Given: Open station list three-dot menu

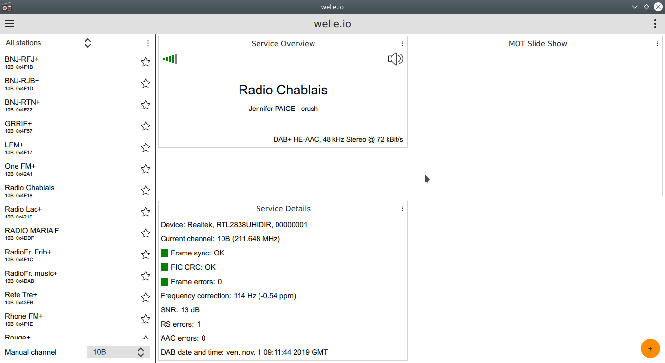Looking at the screenshot, I should [x=148, y=43].
